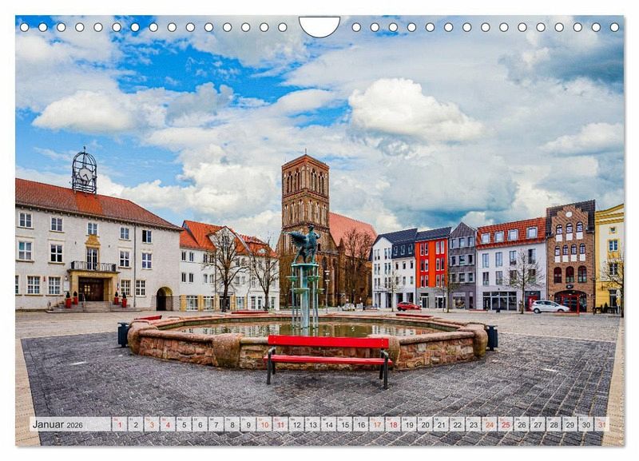Pick day 24 in the date strip
This screenshot has height=461, width=639.
pyautogui.click(x=489, y=424)
